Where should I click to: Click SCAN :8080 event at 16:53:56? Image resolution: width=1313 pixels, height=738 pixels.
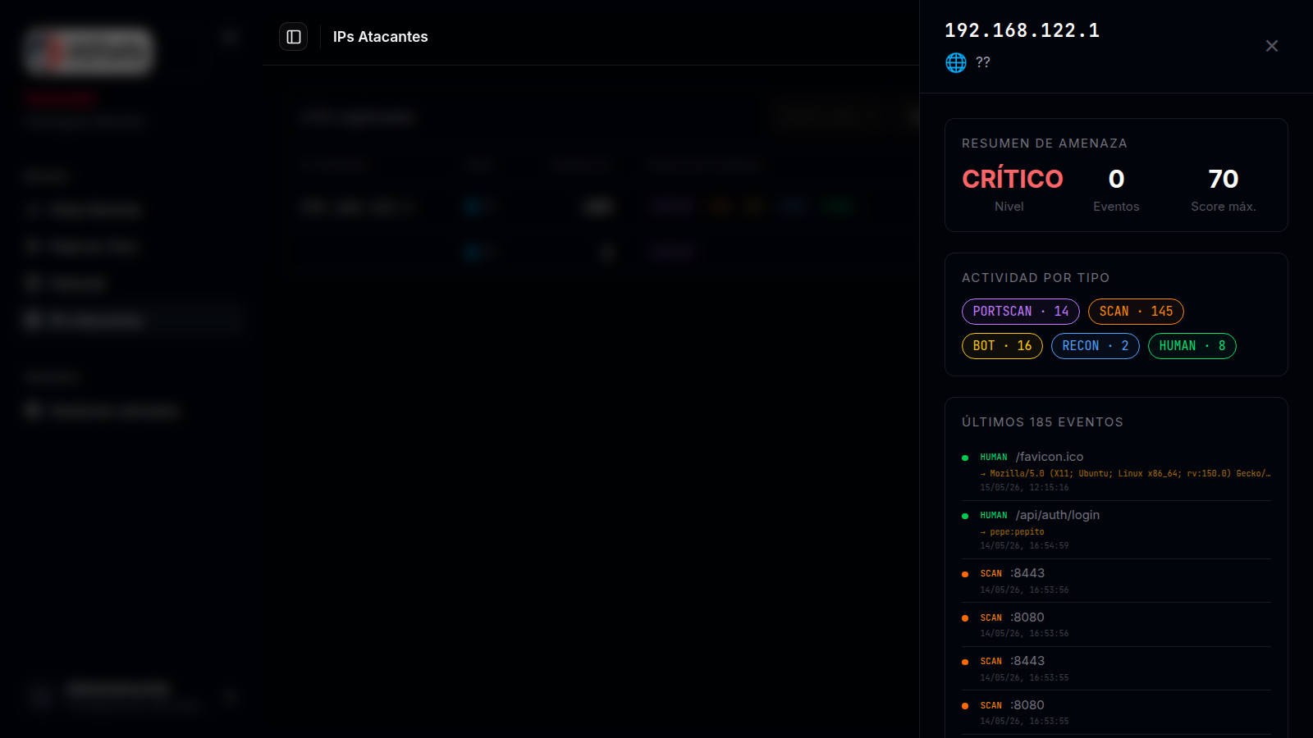pyautogui.click(x=1116, y=625)
